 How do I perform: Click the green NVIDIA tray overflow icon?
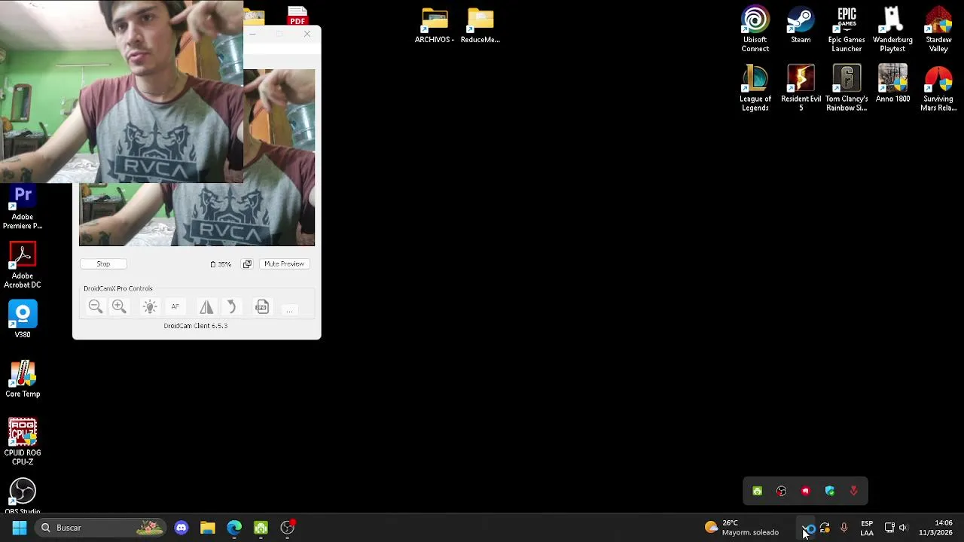click(x=757, y=491)
